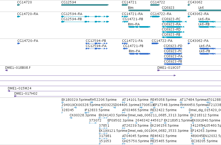
Task: Click the CK00328.3prime EST label
Action: (x=83, y=115)
